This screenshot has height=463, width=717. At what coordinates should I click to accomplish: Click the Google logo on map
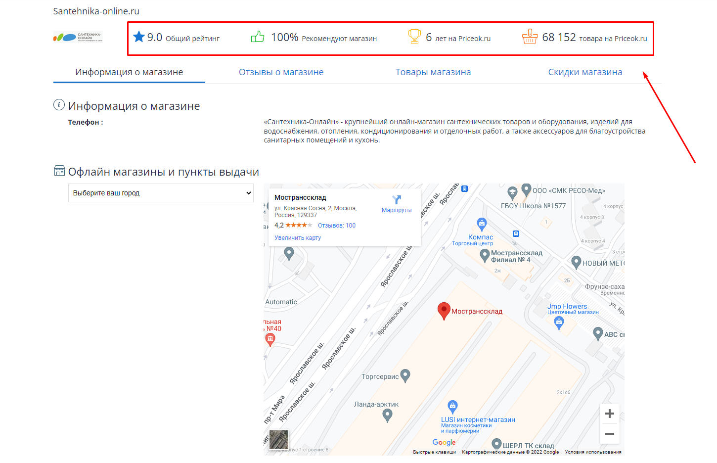pyautogui.click(x=444, y=442)
